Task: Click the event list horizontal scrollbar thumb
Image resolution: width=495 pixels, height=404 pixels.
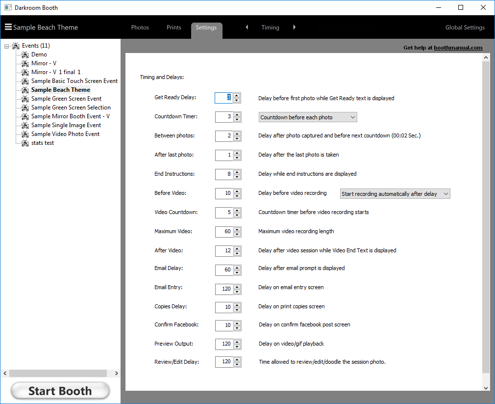Action: click(x=58, y=374)
